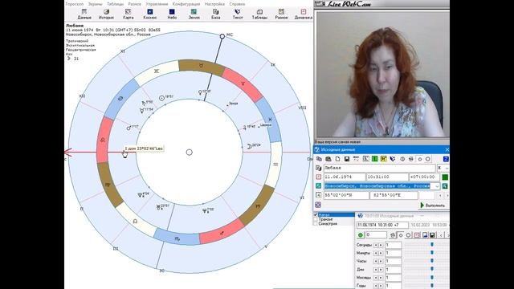Click the yellow square icon in Исходные данные toolbar
This screenshot has width=514, height=289.
pyautogui.click(x=384, y=159)
